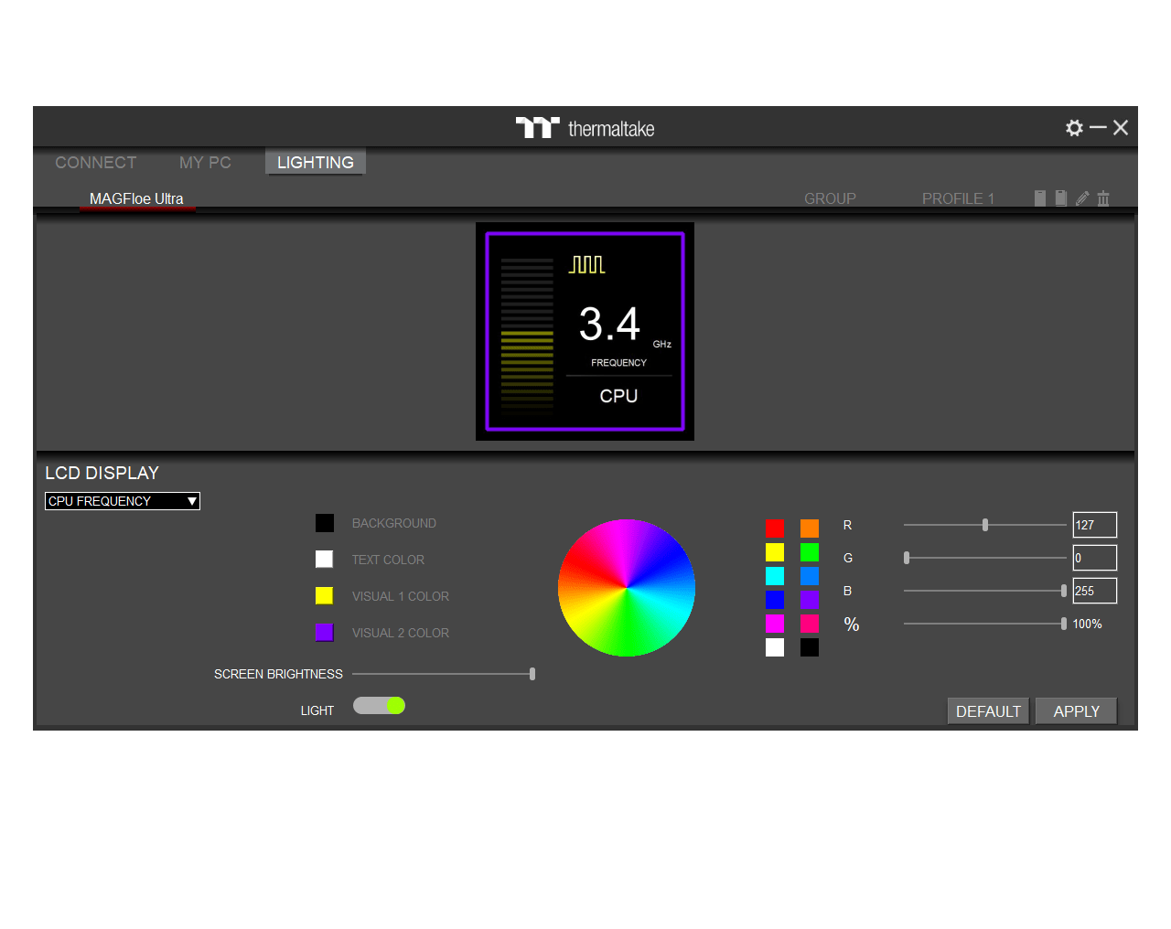Viewport: 1171px width, 929px height.
Task: Open the PROFILE 1 selector
Action: [x=957, y=198]
